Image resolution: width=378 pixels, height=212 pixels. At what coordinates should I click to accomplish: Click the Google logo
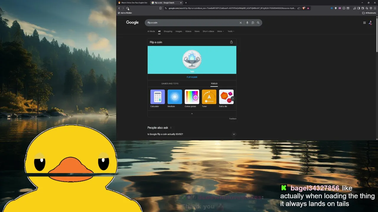(x=132, y=22)
